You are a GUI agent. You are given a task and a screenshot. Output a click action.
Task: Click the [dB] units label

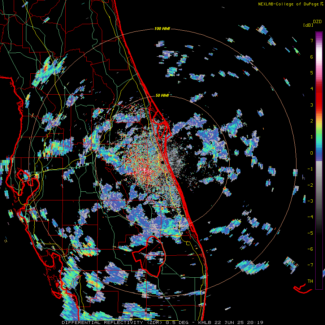tap(308, 25)
